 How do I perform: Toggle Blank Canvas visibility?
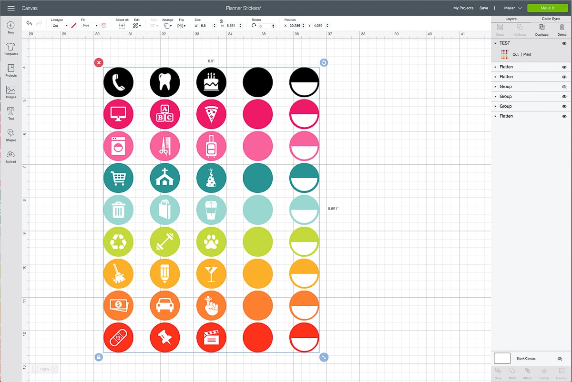560,358
